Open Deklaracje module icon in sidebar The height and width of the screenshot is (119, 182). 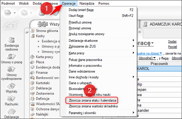[11, 113]
